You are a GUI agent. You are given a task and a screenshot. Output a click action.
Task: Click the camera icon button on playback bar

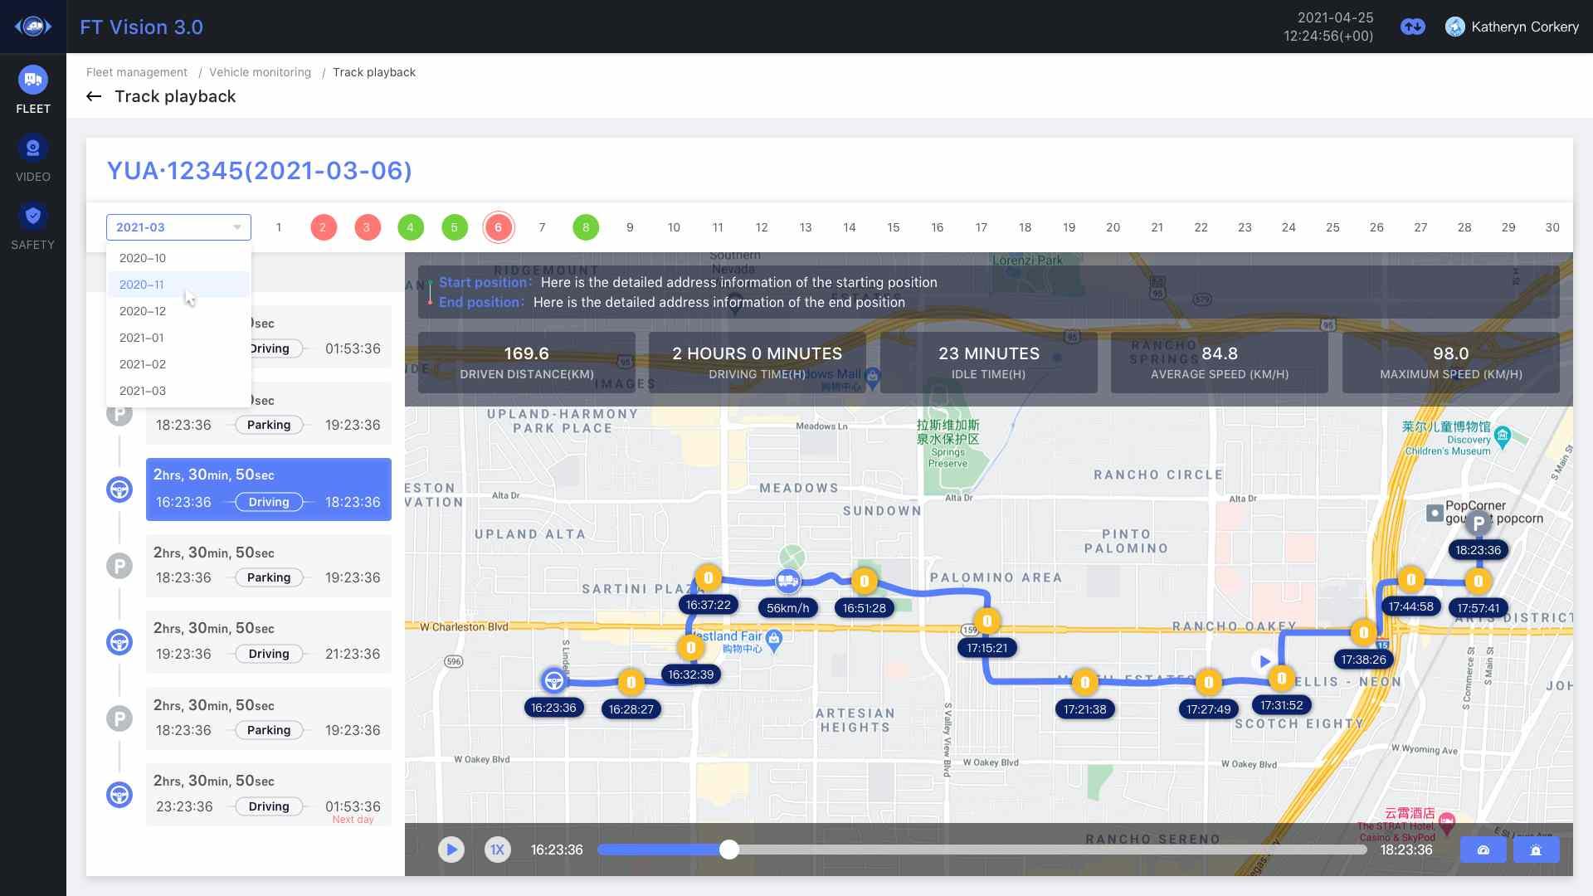coord(1483,850)
